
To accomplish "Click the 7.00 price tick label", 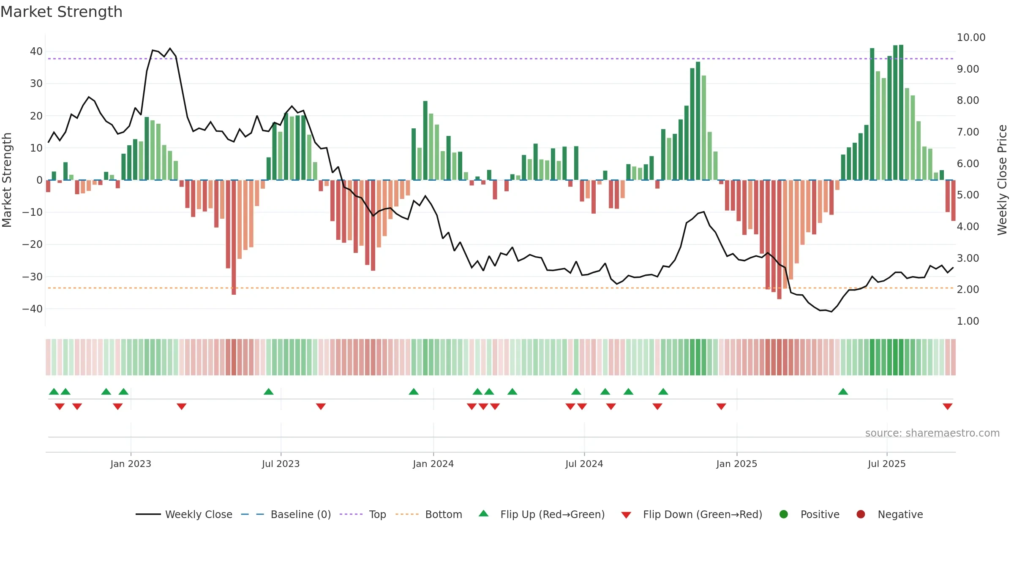I will tap(968, 132).
